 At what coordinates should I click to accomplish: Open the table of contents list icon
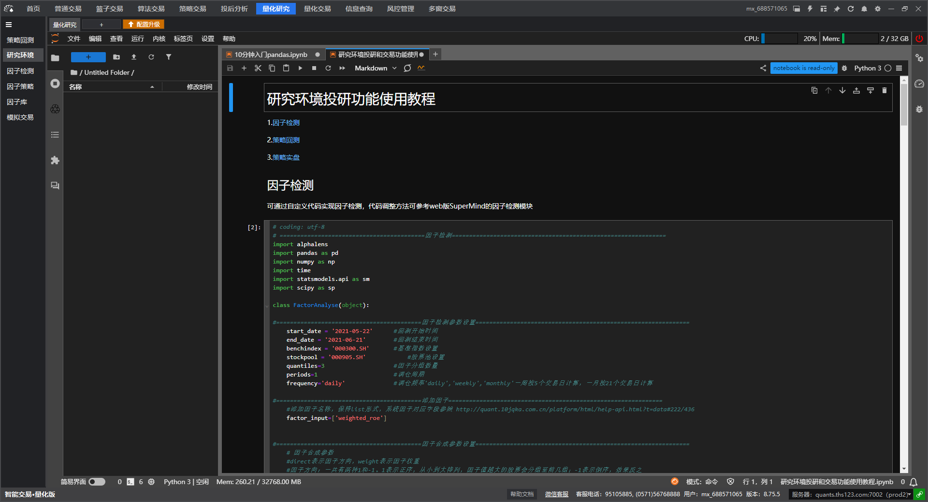click(55, 135)
